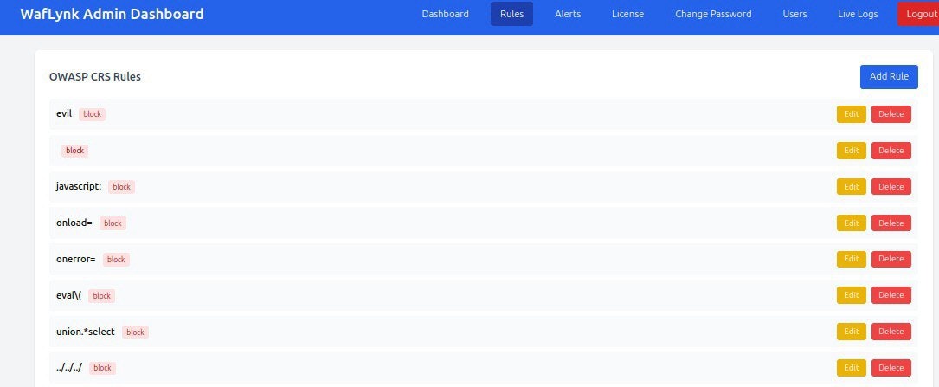Delete the rule with no name
939x387 pixels.
(x=891, y=151)
